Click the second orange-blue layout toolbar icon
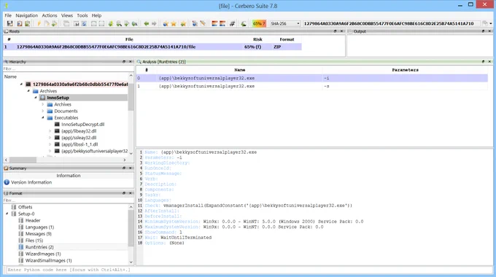 pyautogui.click(x=222, y=24)
